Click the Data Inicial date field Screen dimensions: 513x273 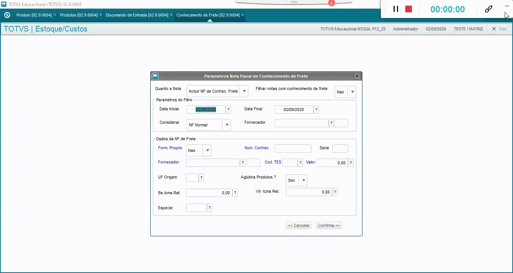point(206,109)
